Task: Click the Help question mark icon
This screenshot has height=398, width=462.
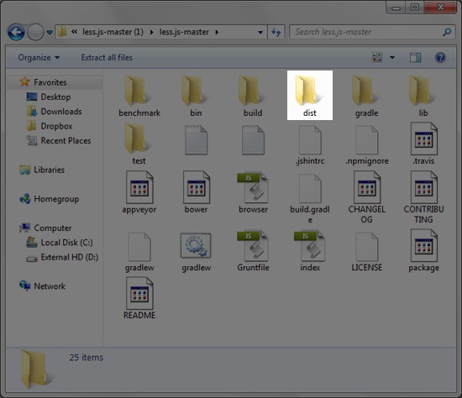Action: point(440,58)
